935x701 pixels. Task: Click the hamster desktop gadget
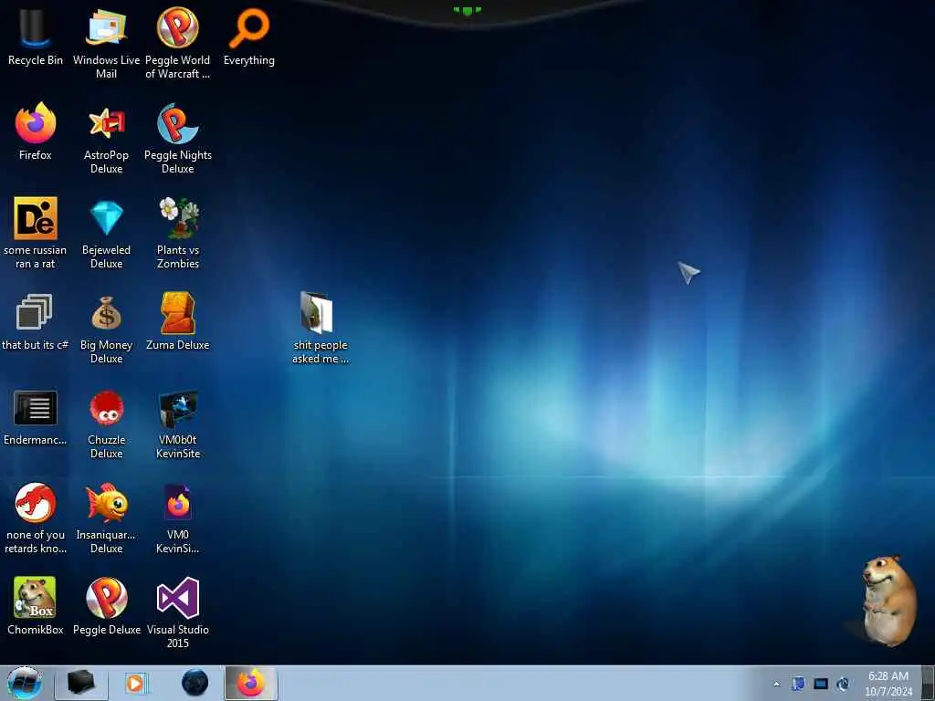point(888,600)
